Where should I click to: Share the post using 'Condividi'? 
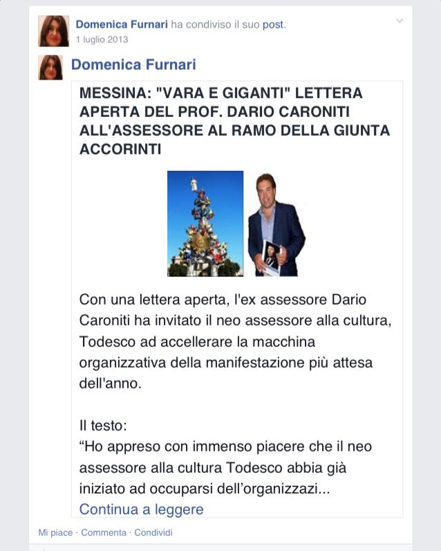[x=153, y=532]
